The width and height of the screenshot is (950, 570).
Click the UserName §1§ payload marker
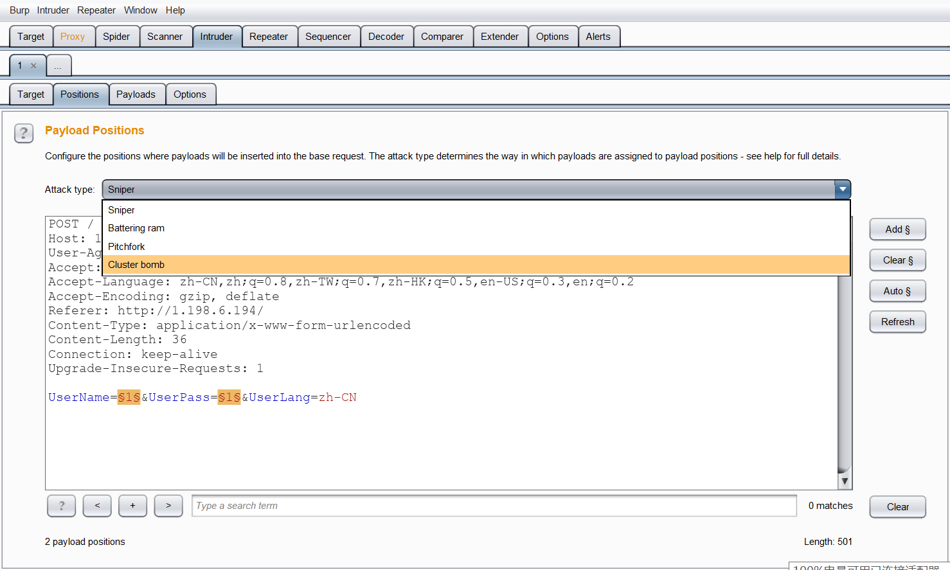point(129,398)
